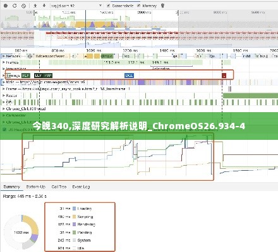Toggle the Memory checkbox
This screenshot has height=252, width=278.
tap(138, 6)
